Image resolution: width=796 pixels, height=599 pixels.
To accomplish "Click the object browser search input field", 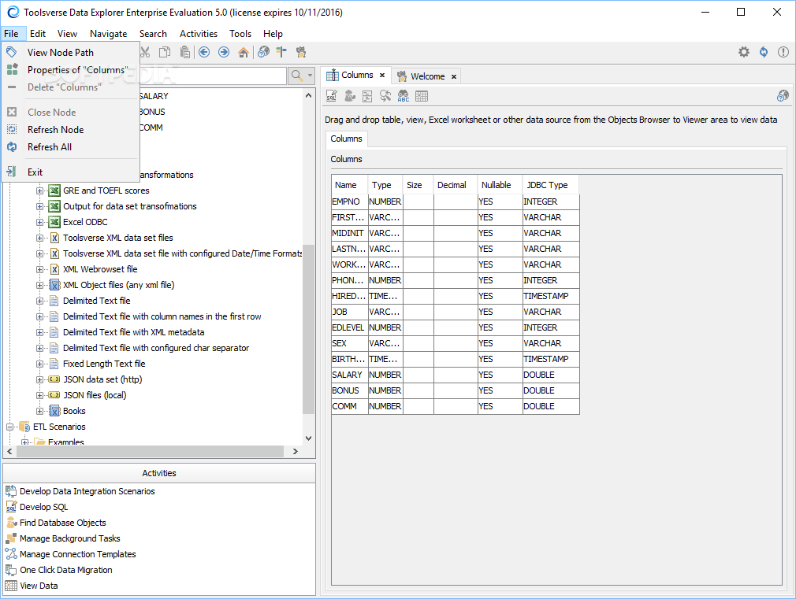I will tap(212, 76).
